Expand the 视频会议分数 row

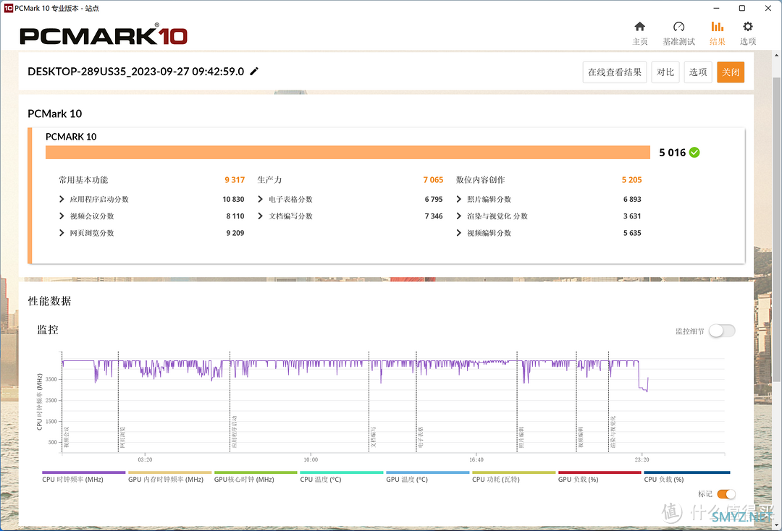point(62,216)
